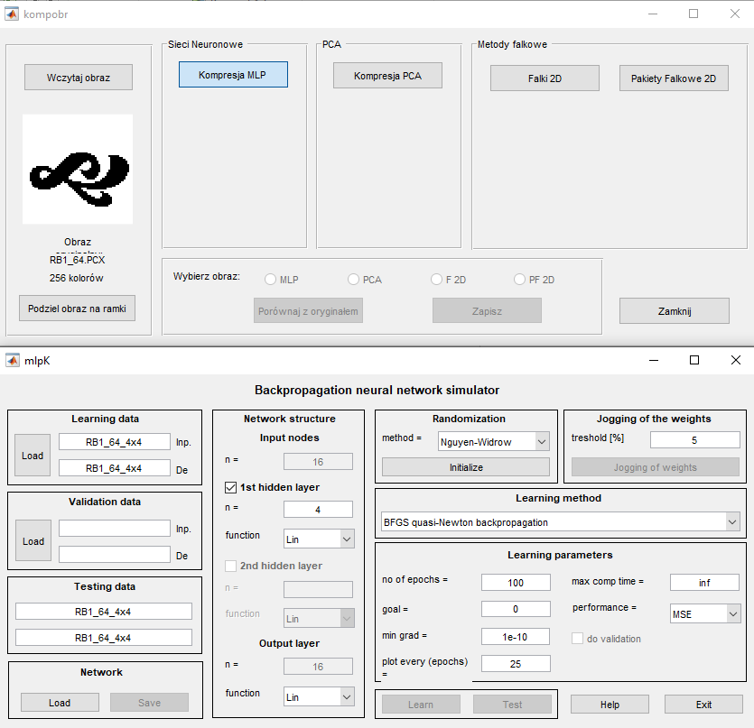Screen dimensions: 754x728
Task: Click the mlpK MATLAB window icon
Action: coord(13,360)
